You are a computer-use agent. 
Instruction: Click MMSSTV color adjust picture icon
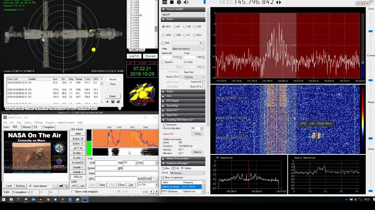(x=61, y=186)
